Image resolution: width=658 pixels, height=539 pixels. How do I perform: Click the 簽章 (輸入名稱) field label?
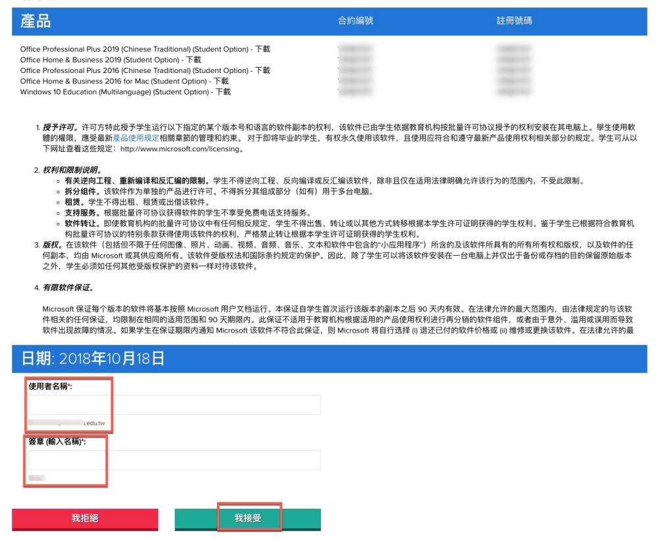tap(57, 441)
